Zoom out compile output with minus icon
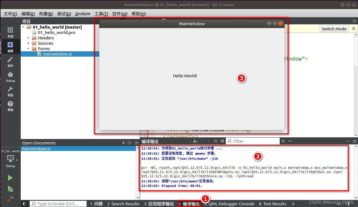Screen dimensions: 358x207 [290, 141]
